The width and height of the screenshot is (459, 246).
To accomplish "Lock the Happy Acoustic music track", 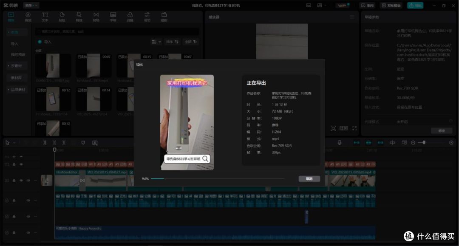I will coord(14,232).
